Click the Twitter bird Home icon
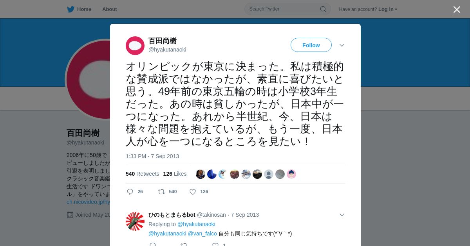This screenshot has width=470, height=246. point(70,9)
